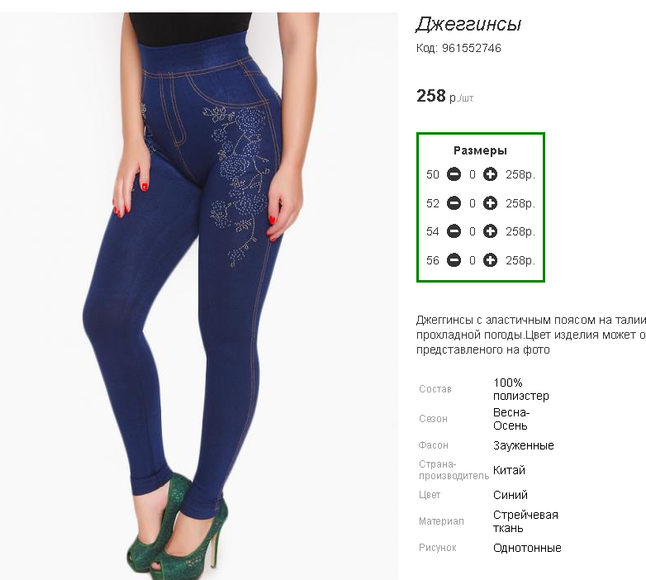Decrease quantity for size 50
This screenshot has height=580, width=646.
[x=454, y=174]
